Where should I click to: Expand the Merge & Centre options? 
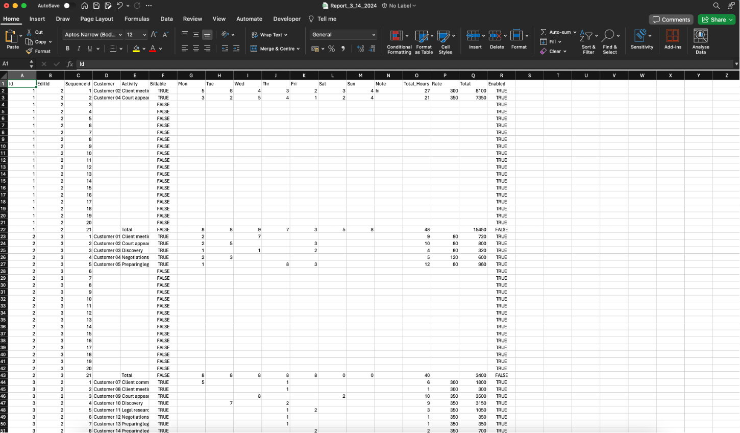(x=298, y=49)
